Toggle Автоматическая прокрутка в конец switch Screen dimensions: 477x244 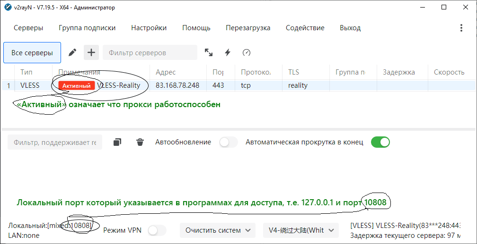[x=380, y=142]
